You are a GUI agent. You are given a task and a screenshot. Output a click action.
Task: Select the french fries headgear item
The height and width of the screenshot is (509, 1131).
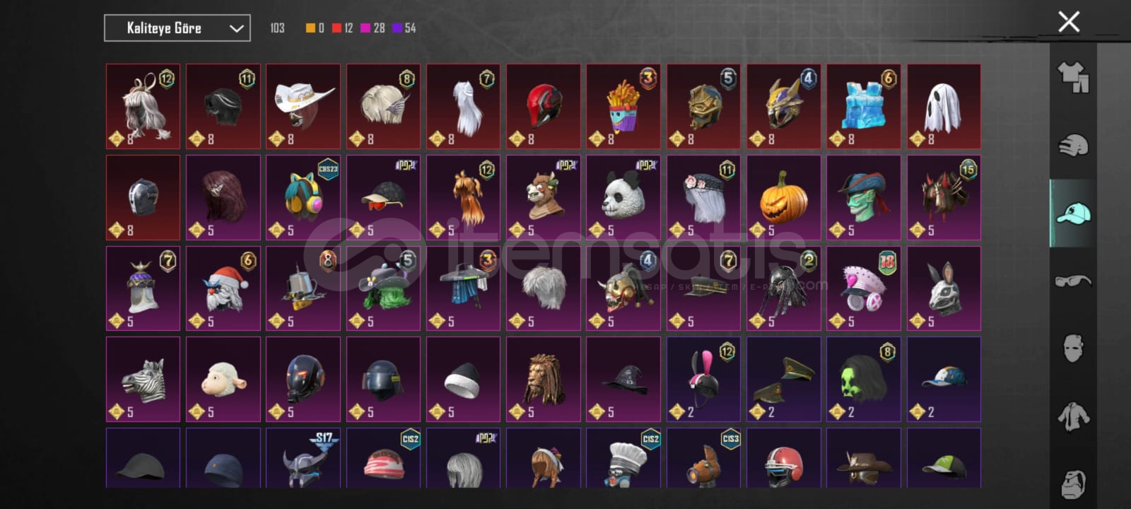[623, 106]
